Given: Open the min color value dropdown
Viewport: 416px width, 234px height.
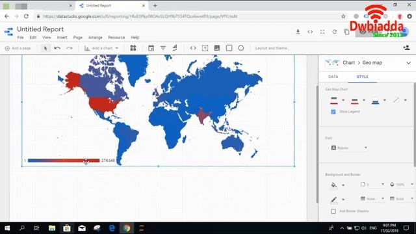Looking at the screenshot, I should tap(384, 100).
